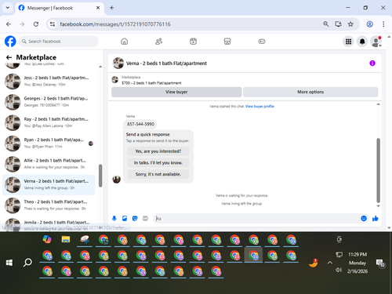
Task: Close the Messenger | Facebook tab
Action: pos(98,8)
